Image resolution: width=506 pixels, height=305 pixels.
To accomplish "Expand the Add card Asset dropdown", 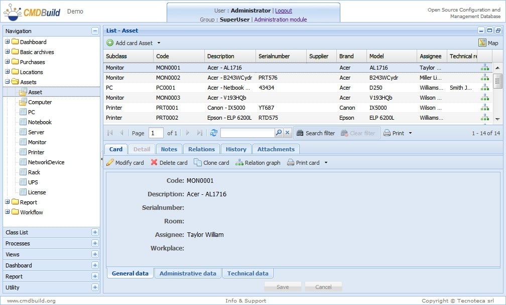I will pos(159,43).
